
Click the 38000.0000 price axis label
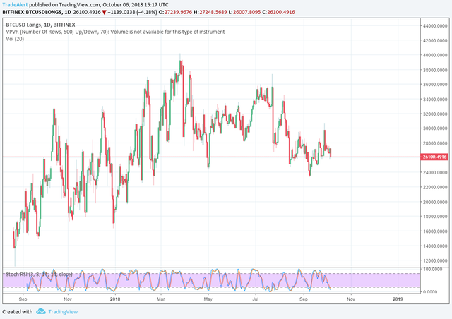click(435, 70)
